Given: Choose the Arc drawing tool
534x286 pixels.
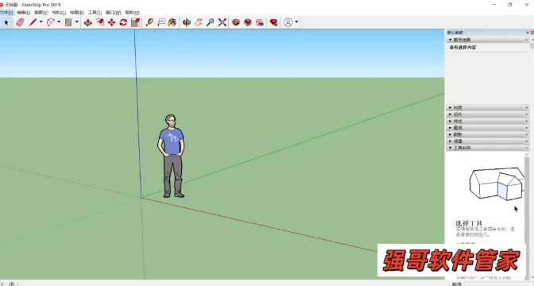Looking at the screenshot, I should click(50, 22).
